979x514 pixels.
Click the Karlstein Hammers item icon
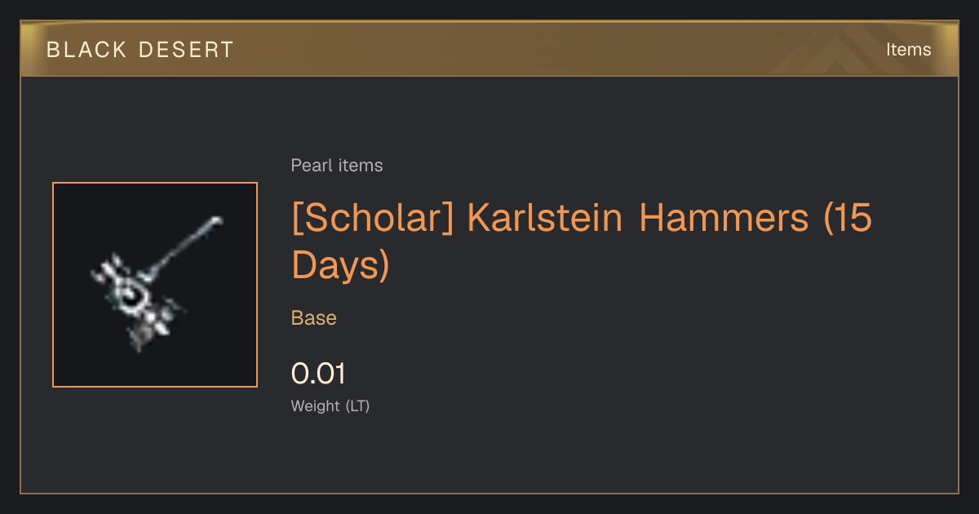coord(155,285)
